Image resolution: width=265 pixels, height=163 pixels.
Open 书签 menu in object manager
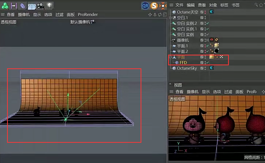[235, 5]
